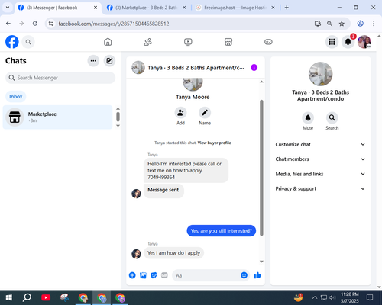Open Chrome three-dot menu
The height and width of the screenshot is (305, 382).
pos(374,24)
